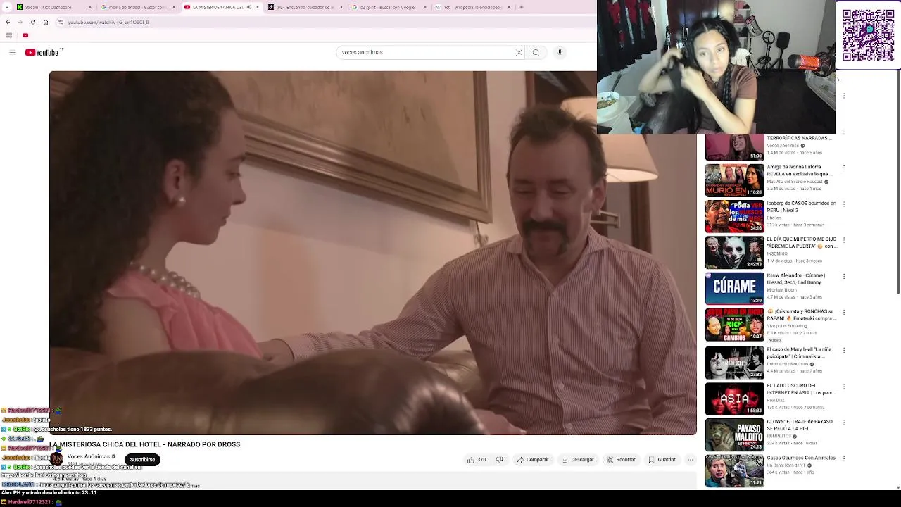901x507 pixels.
Task: Open the apps grid in bookmarks bar
Action: 8,35
